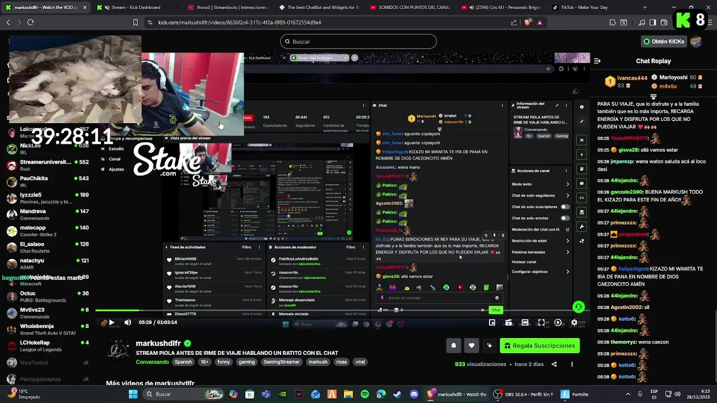The image size is (717, 403).
Task: Open the Conversando category link
Action: 152,362
